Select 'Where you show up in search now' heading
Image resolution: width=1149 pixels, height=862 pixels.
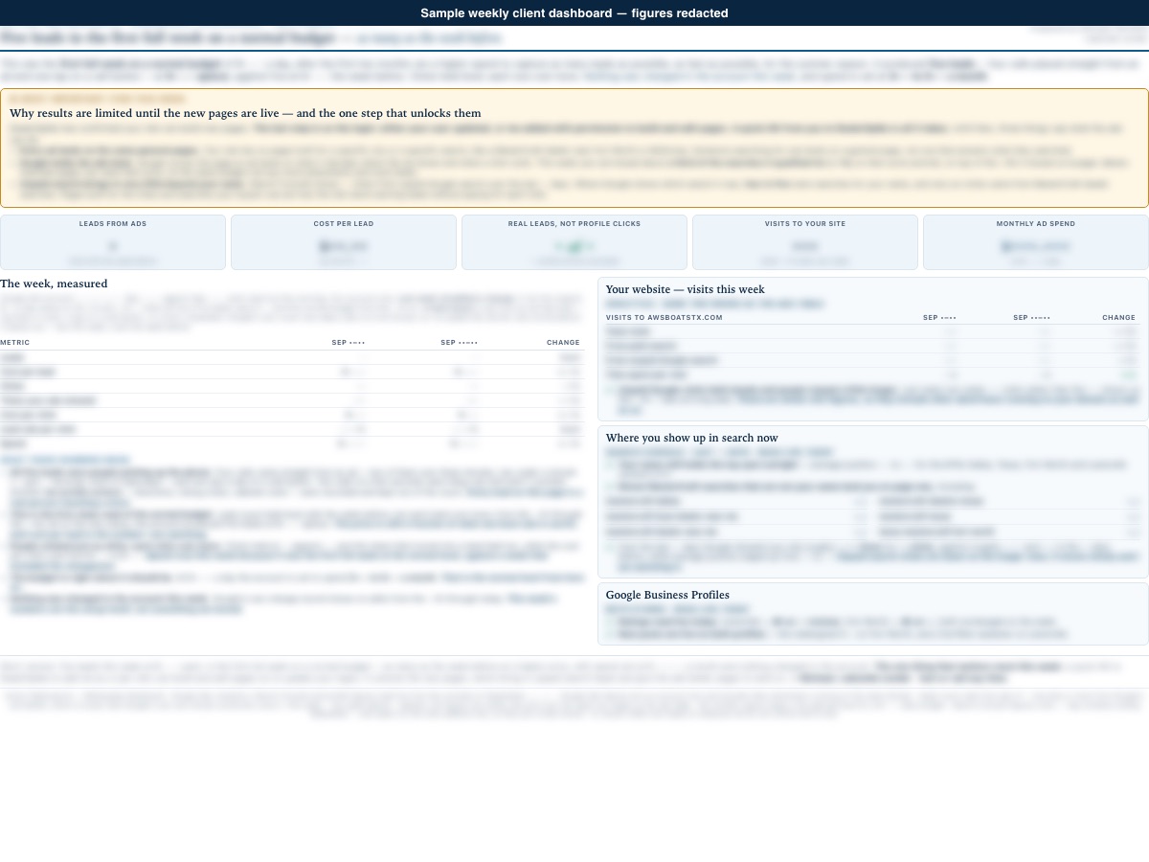click(692, 438)
